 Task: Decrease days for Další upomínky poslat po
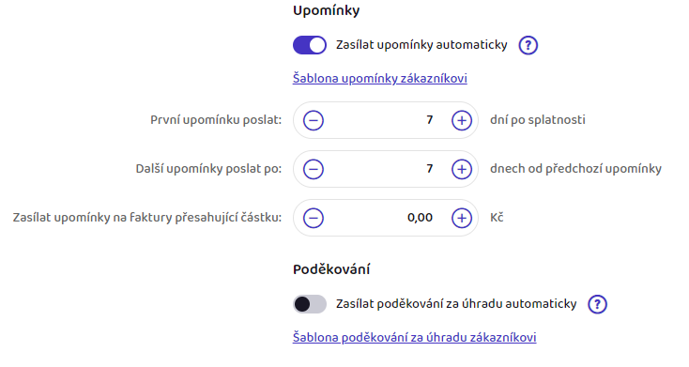[314, 169]
